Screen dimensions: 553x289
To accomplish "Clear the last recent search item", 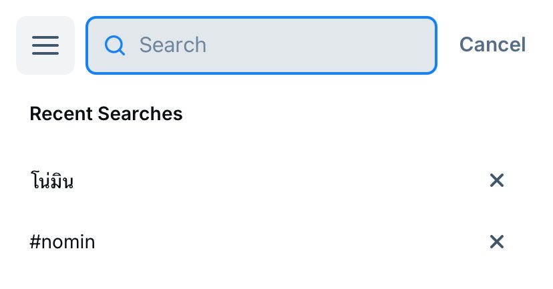I will pos(496,242).
